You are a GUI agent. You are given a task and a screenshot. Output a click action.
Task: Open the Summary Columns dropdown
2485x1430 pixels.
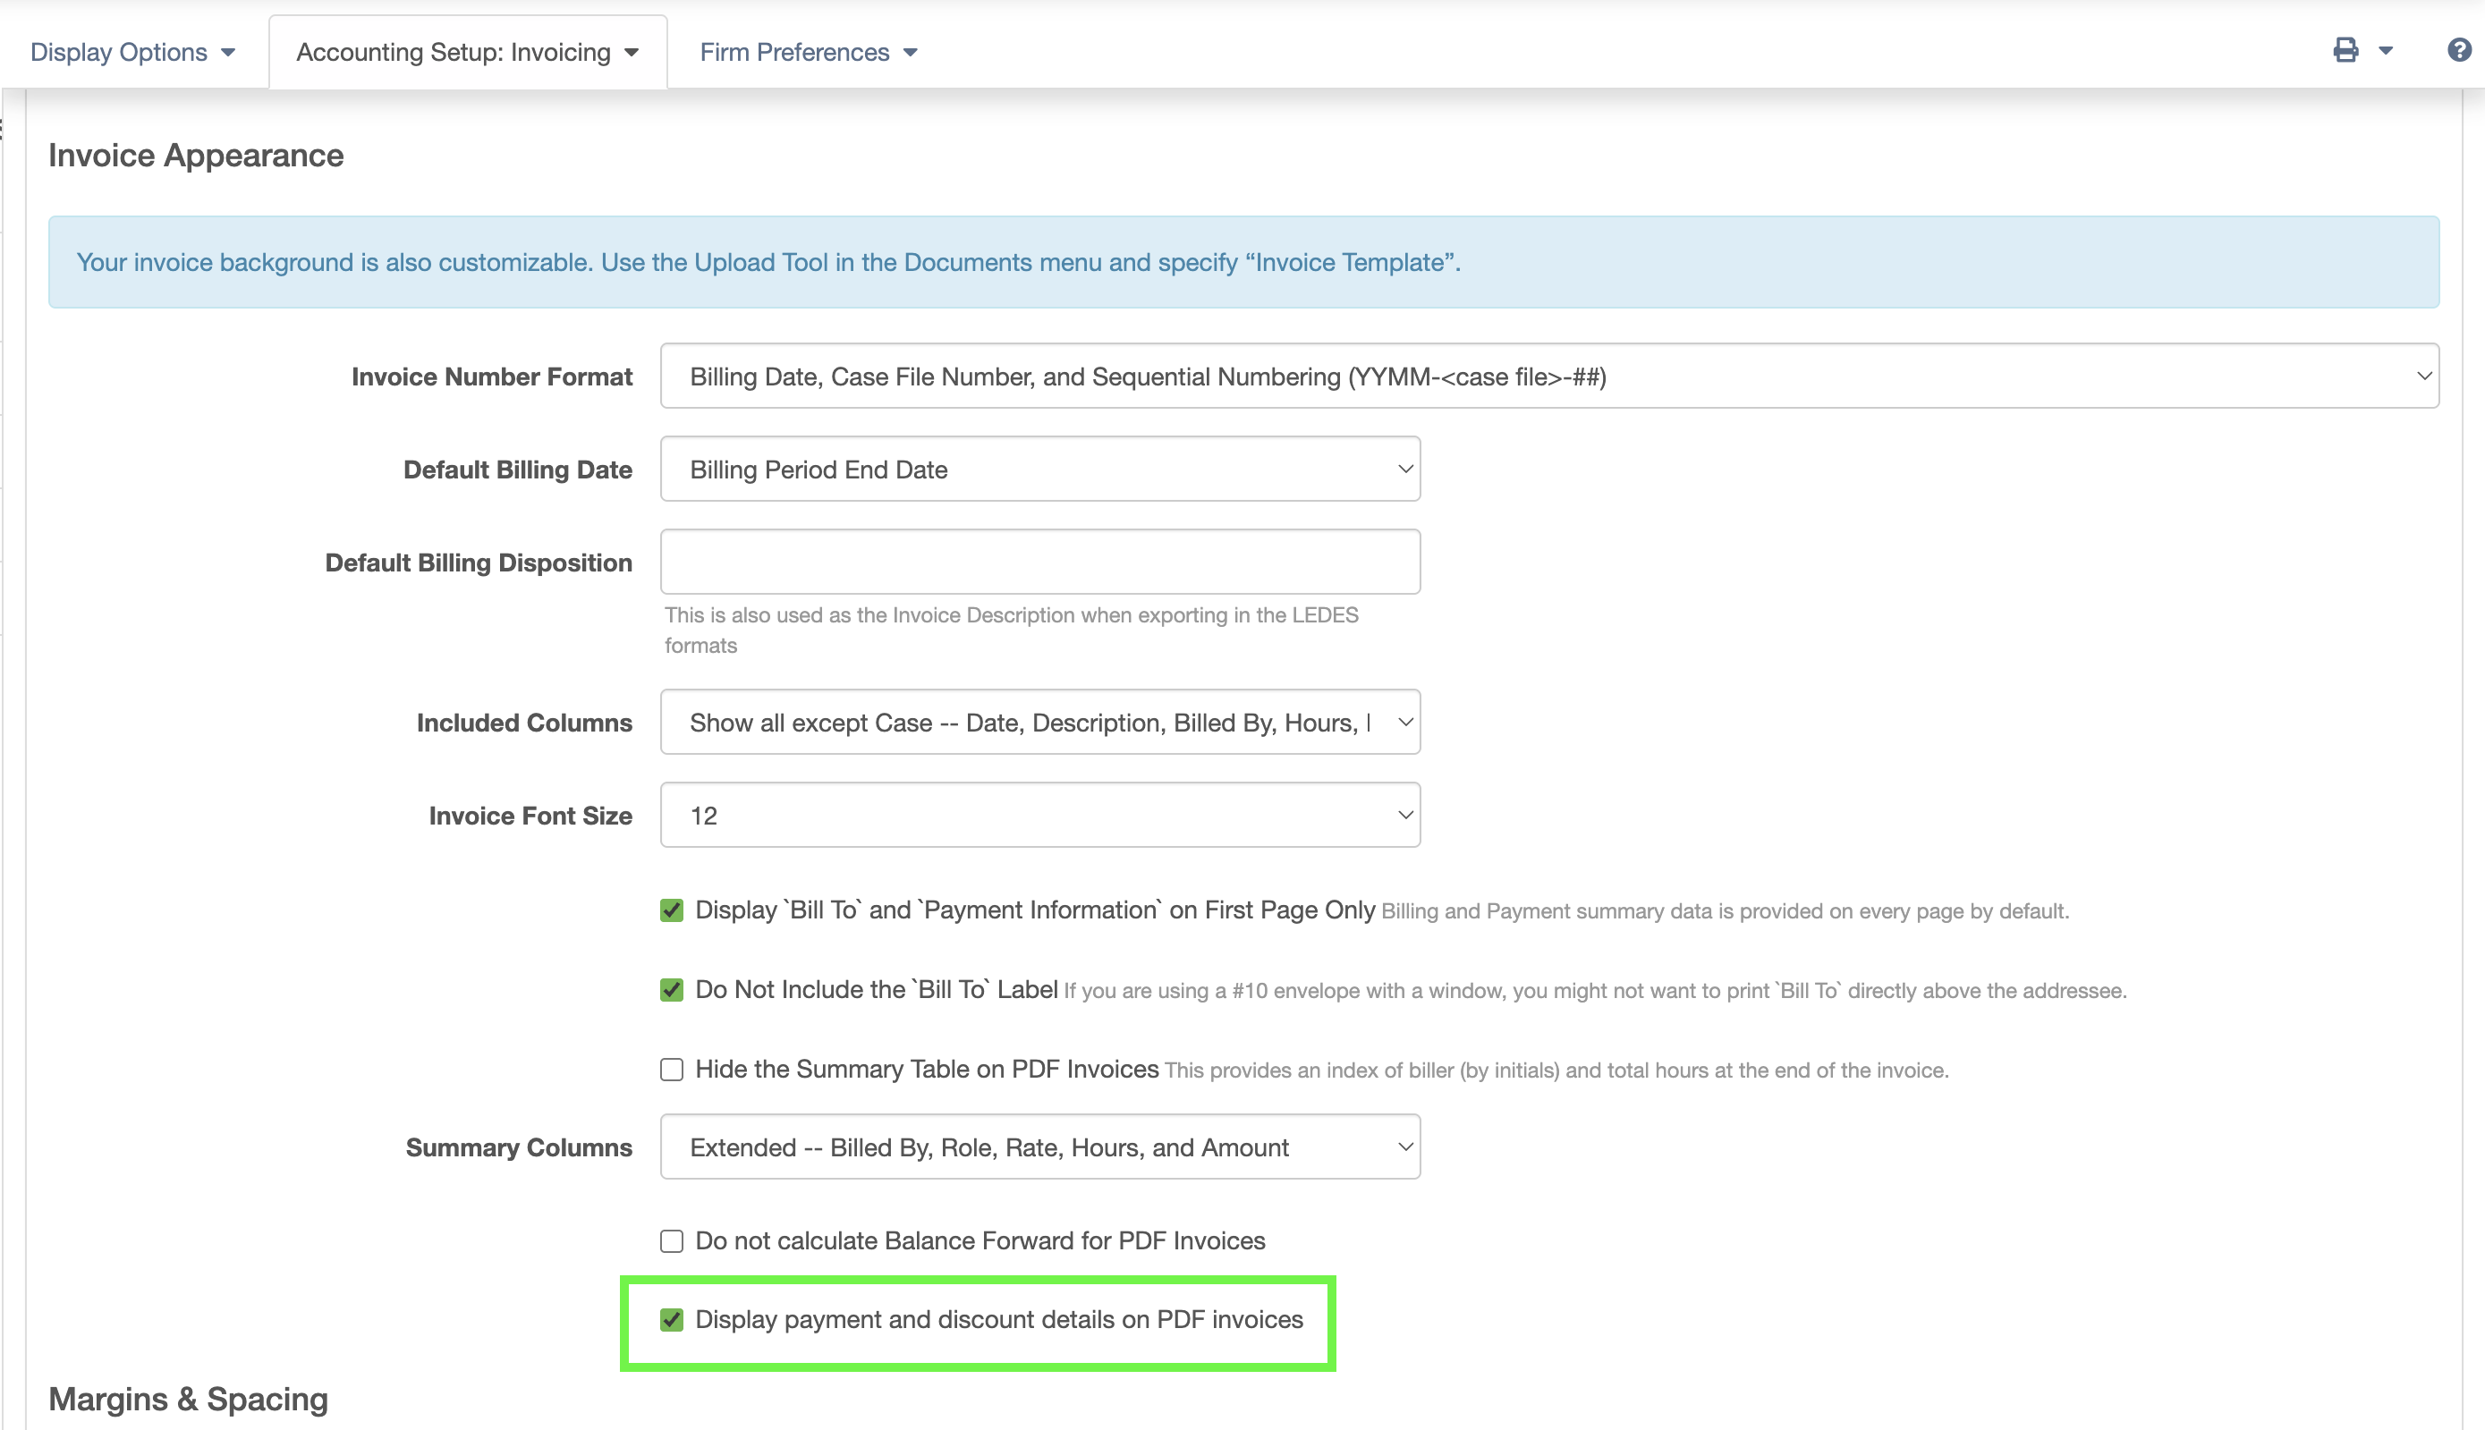(x=1040, y=1147)
